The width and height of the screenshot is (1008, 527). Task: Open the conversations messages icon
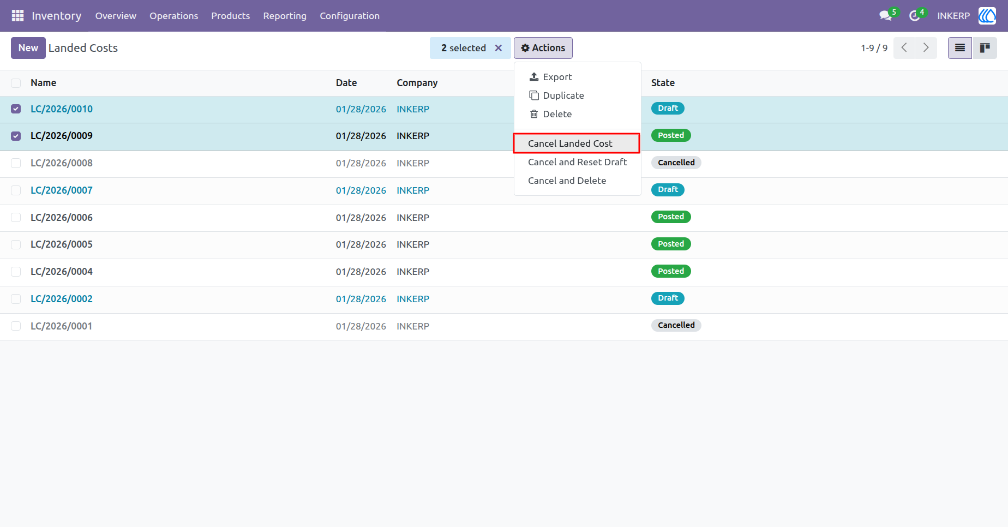tap(886, 16)
